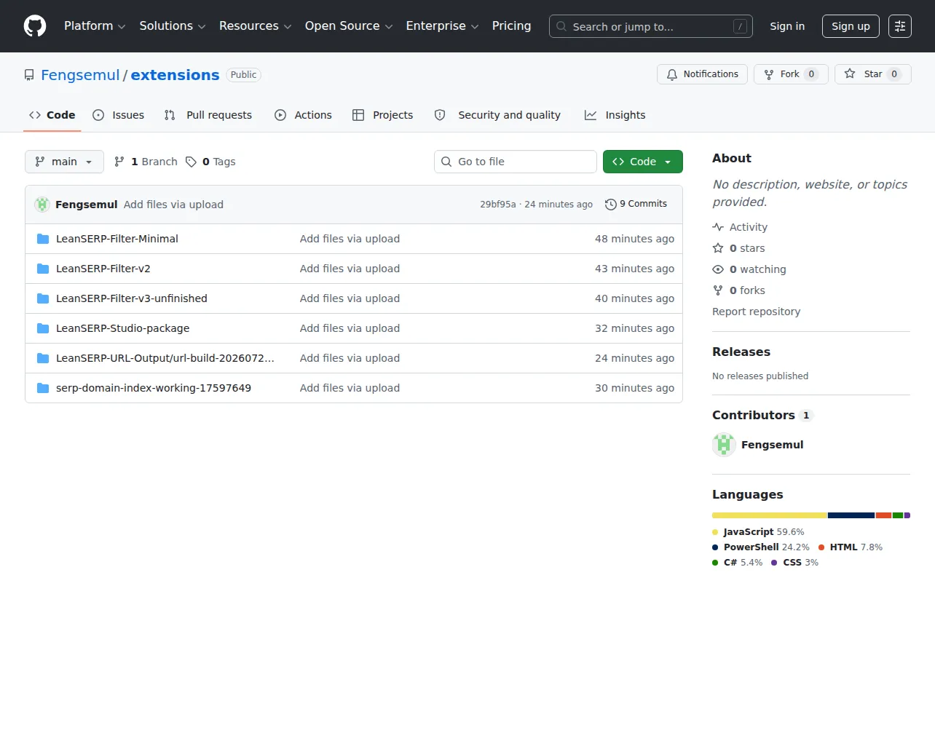View the 9 Commits history link

[636, 205]
